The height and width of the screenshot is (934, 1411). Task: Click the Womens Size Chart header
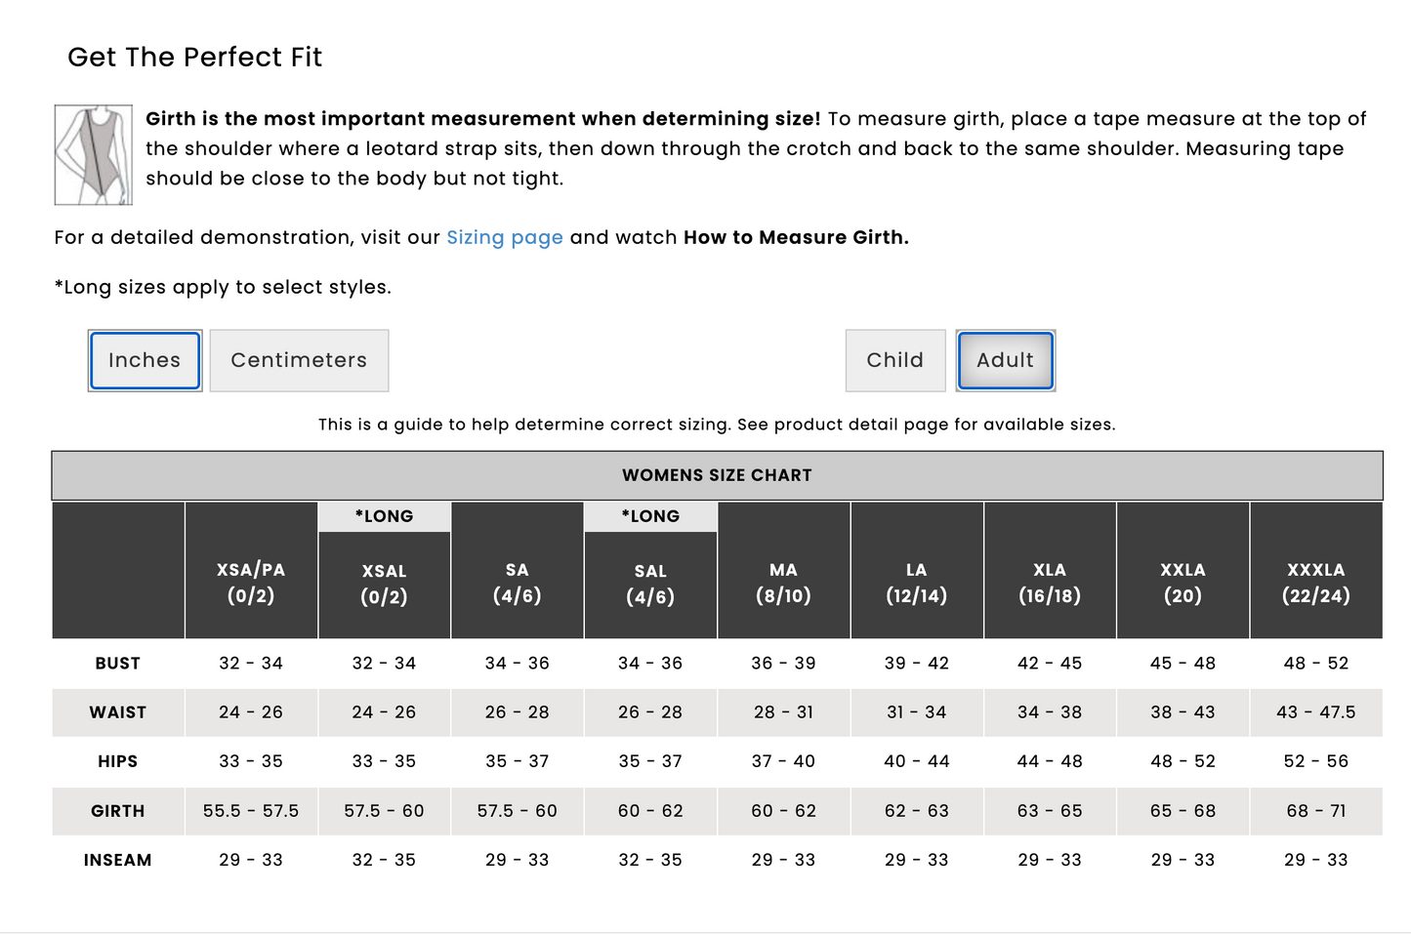click(x=717, y=475)
